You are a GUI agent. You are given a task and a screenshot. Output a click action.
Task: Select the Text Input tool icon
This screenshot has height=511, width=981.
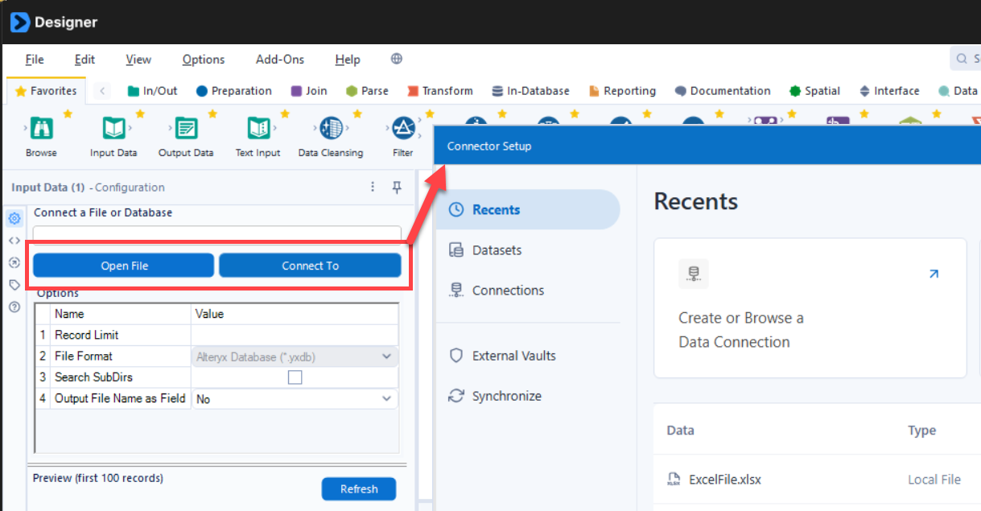258,129
